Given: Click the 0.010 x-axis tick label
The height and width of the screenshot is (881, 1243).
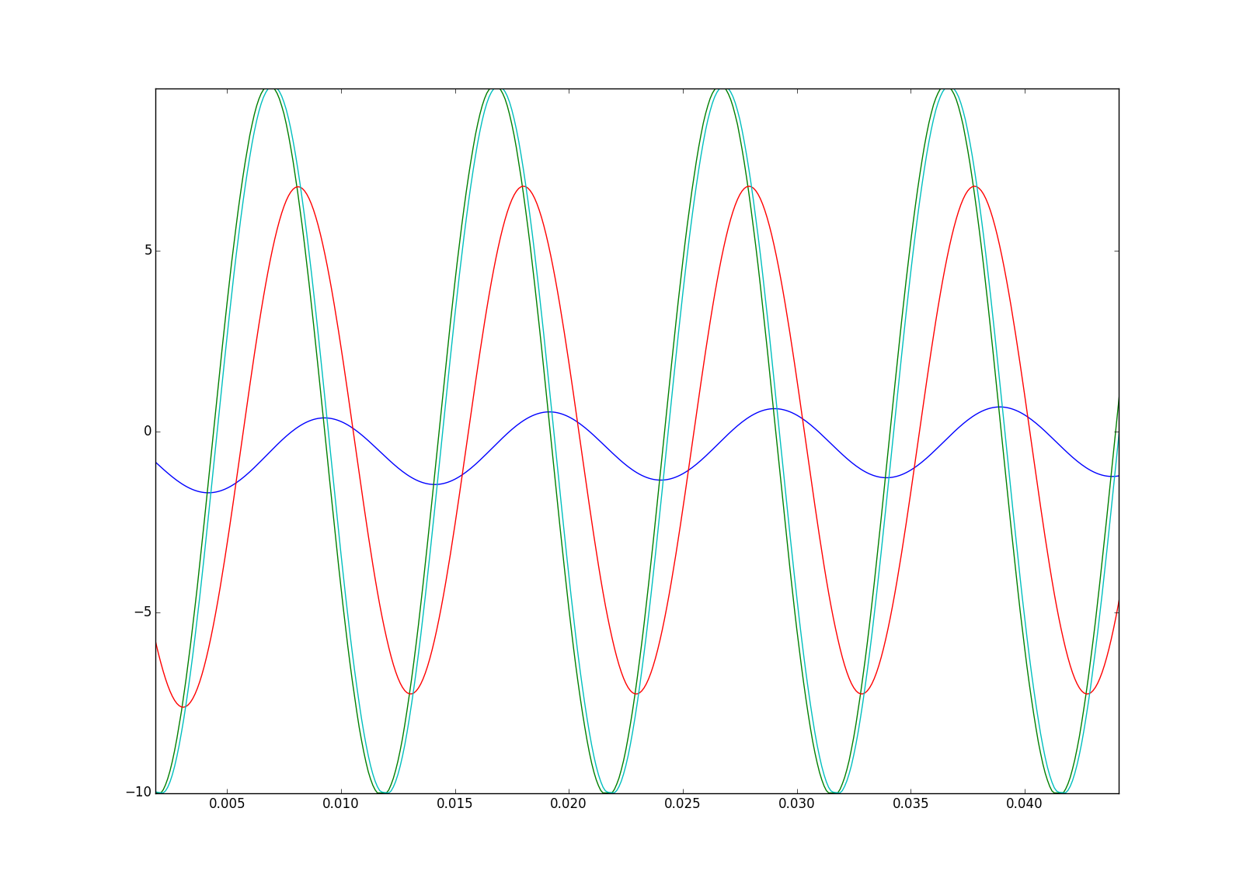Looking at the screenshot, I should click(341, 804).
